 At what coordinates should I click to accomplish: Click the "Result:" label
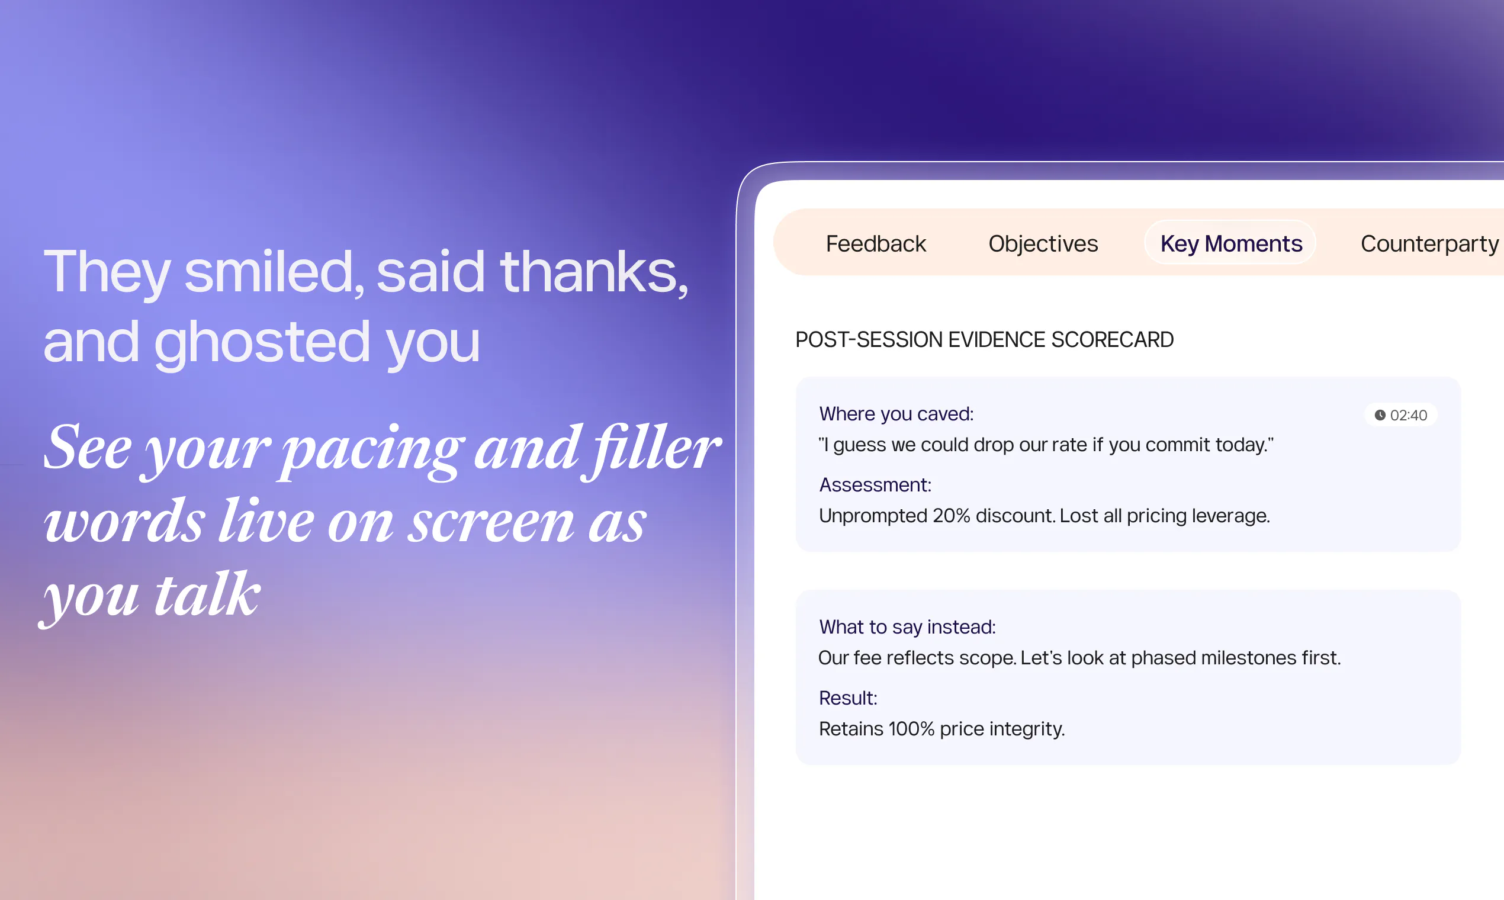coord(848,698)
